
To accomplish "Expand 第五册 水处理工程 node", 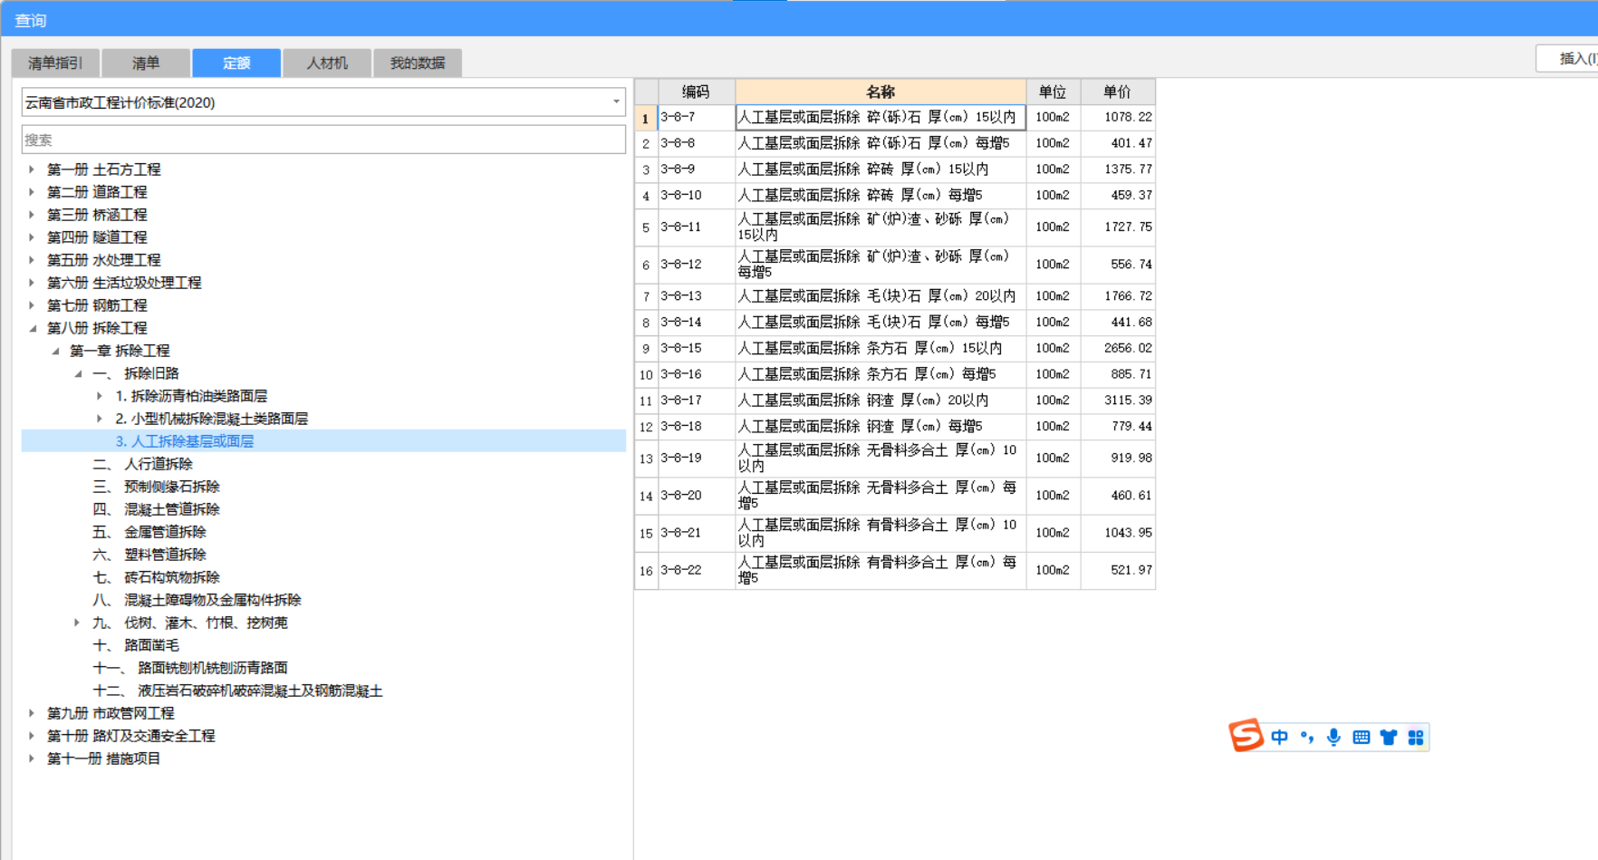I will 32,260.
